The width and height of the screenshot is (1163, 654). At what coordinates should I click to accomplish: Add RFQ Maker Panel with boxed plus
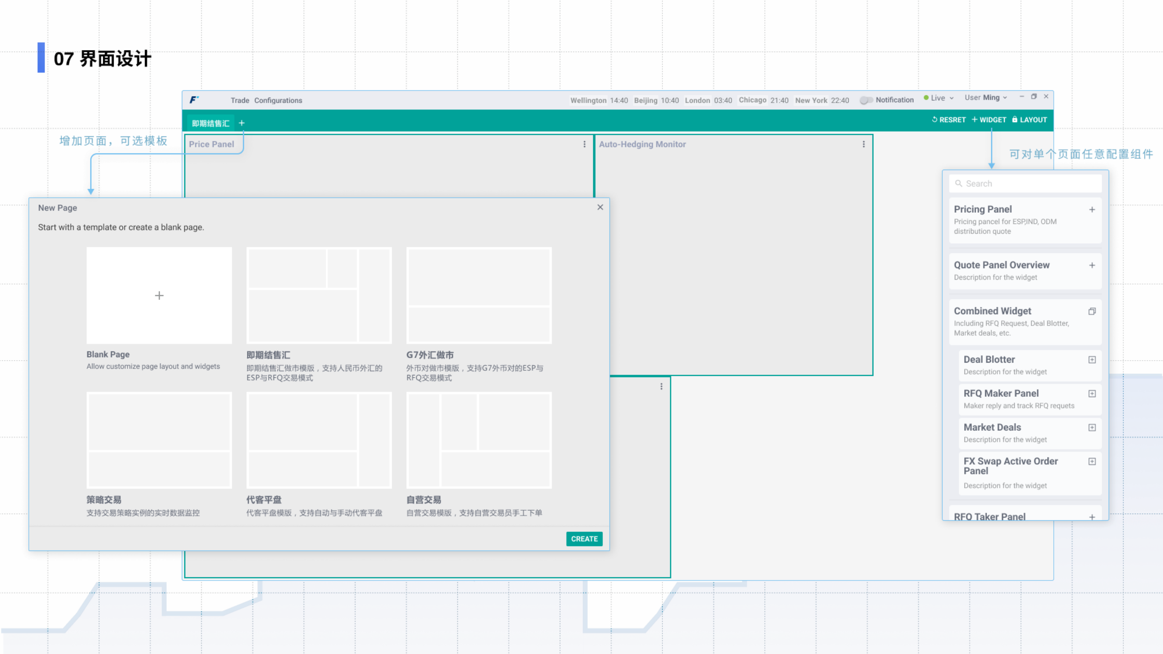pyautogui.click(x=1092, y=394)
